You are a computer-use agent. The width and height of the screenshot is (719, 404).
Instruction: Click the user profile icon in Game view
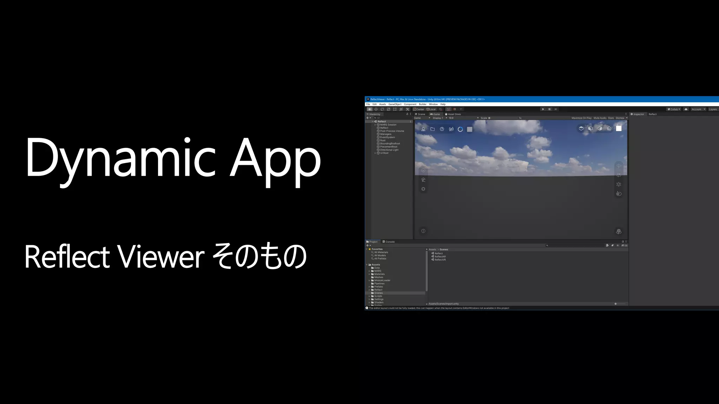point(423,129)
